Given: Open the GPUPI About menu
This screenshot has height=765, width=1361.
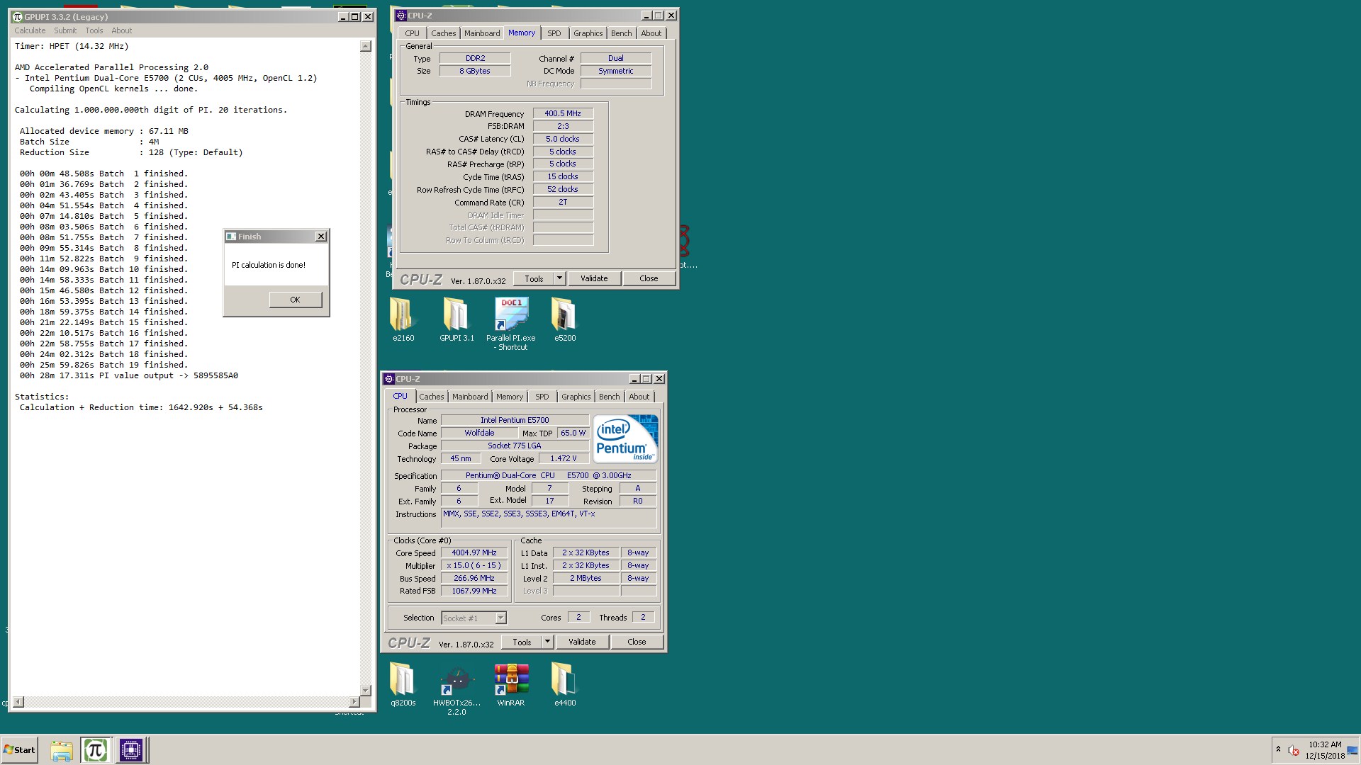Looking at the screenshot, I should pyautogui.click(x=122, y=30).
